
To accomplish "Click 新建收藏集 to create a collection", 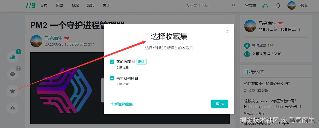I will tap(122, 104).
